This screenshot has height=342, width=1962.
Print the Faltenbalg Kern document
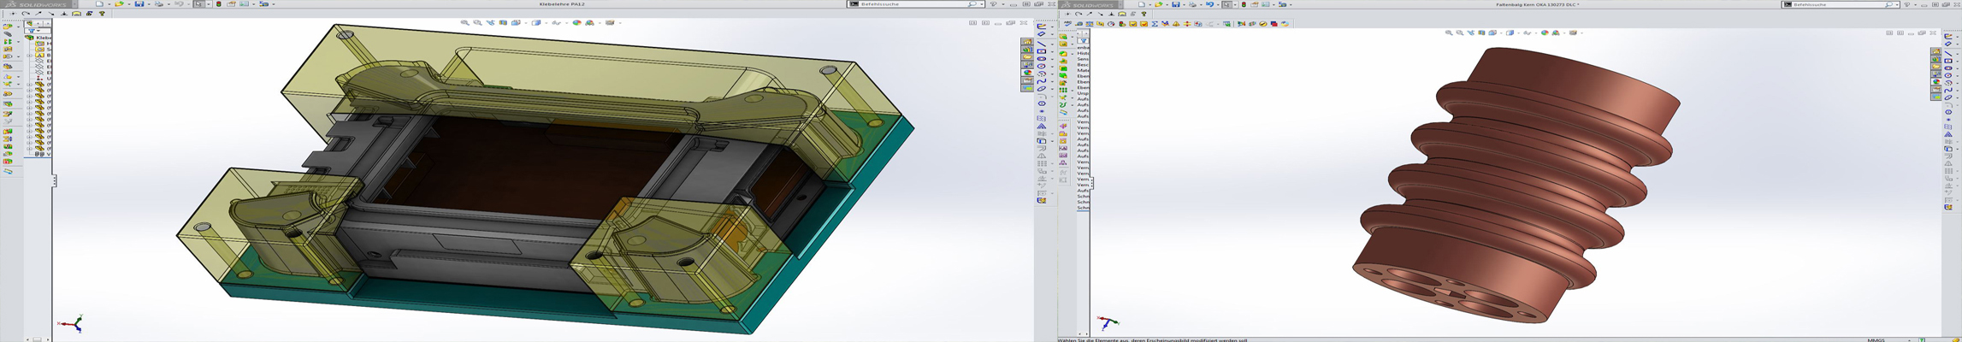point(1192,4)
